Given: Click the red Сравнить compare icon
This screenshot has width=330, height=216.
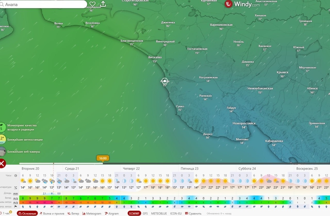Looking at the screenshot, I should (186, 213).
